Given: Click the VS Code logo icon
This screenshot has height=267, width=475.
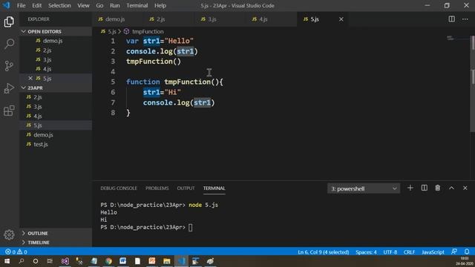Looking at the screenshot, I should [x=7, y=5].
